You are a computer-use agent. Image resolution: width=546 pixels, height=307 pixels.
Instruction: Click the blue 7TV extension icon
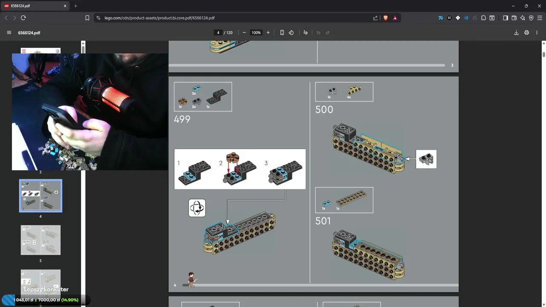pos(441,18)
